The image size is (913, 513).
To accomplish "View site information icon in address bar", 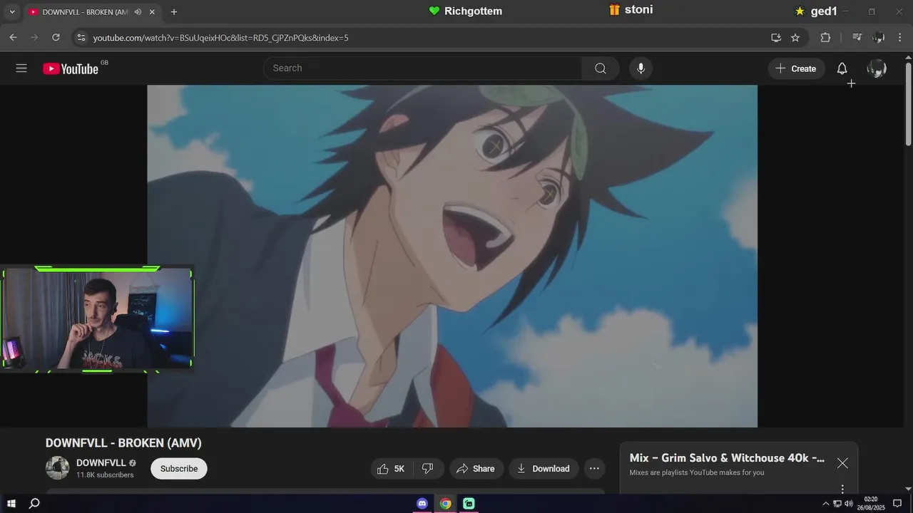I will point(81,37).
